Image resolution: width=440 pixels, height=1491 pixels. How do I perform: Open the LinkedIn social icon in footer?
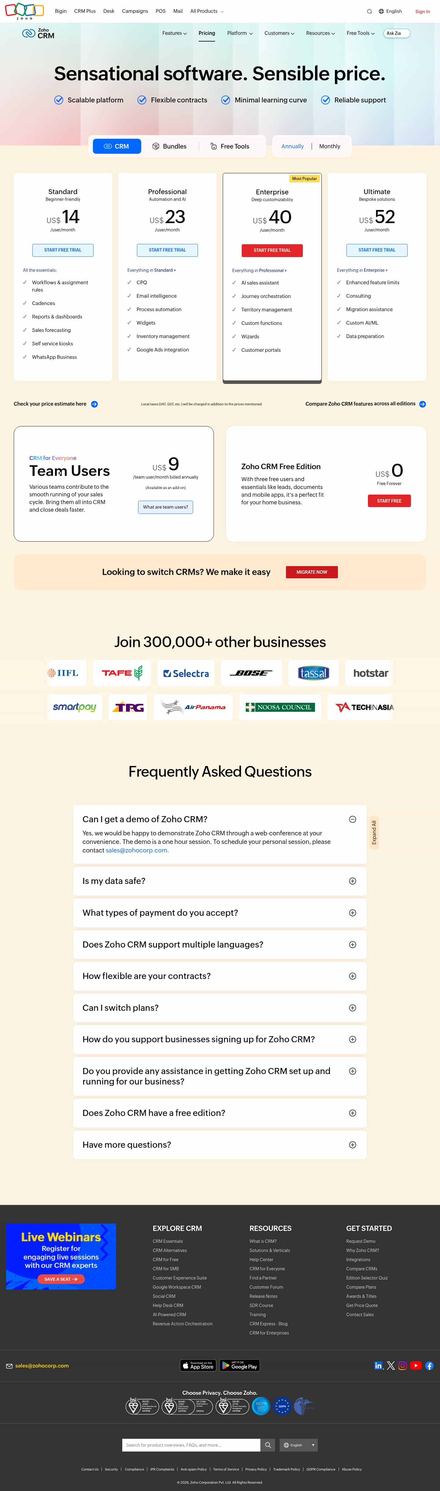tap(378, 1365)
